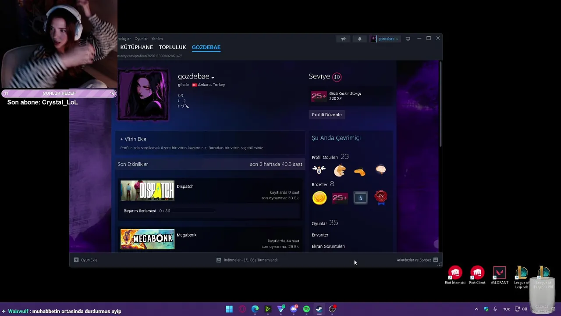This screenshot has height=316, width=561.
Task: Open the Dispatch game banner
Action: 147,190
